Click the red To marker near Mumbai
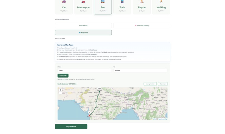Viewport: 225px width, 134px height. 89,116
